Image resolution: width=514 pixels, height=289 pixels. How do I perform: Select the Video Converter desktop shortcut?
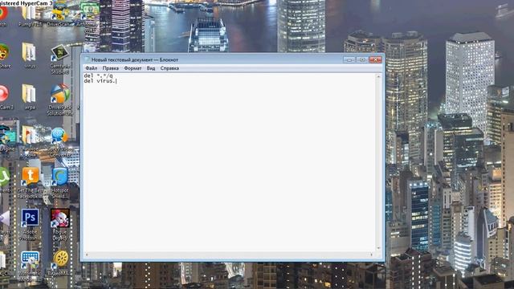(x=59, y=142)
